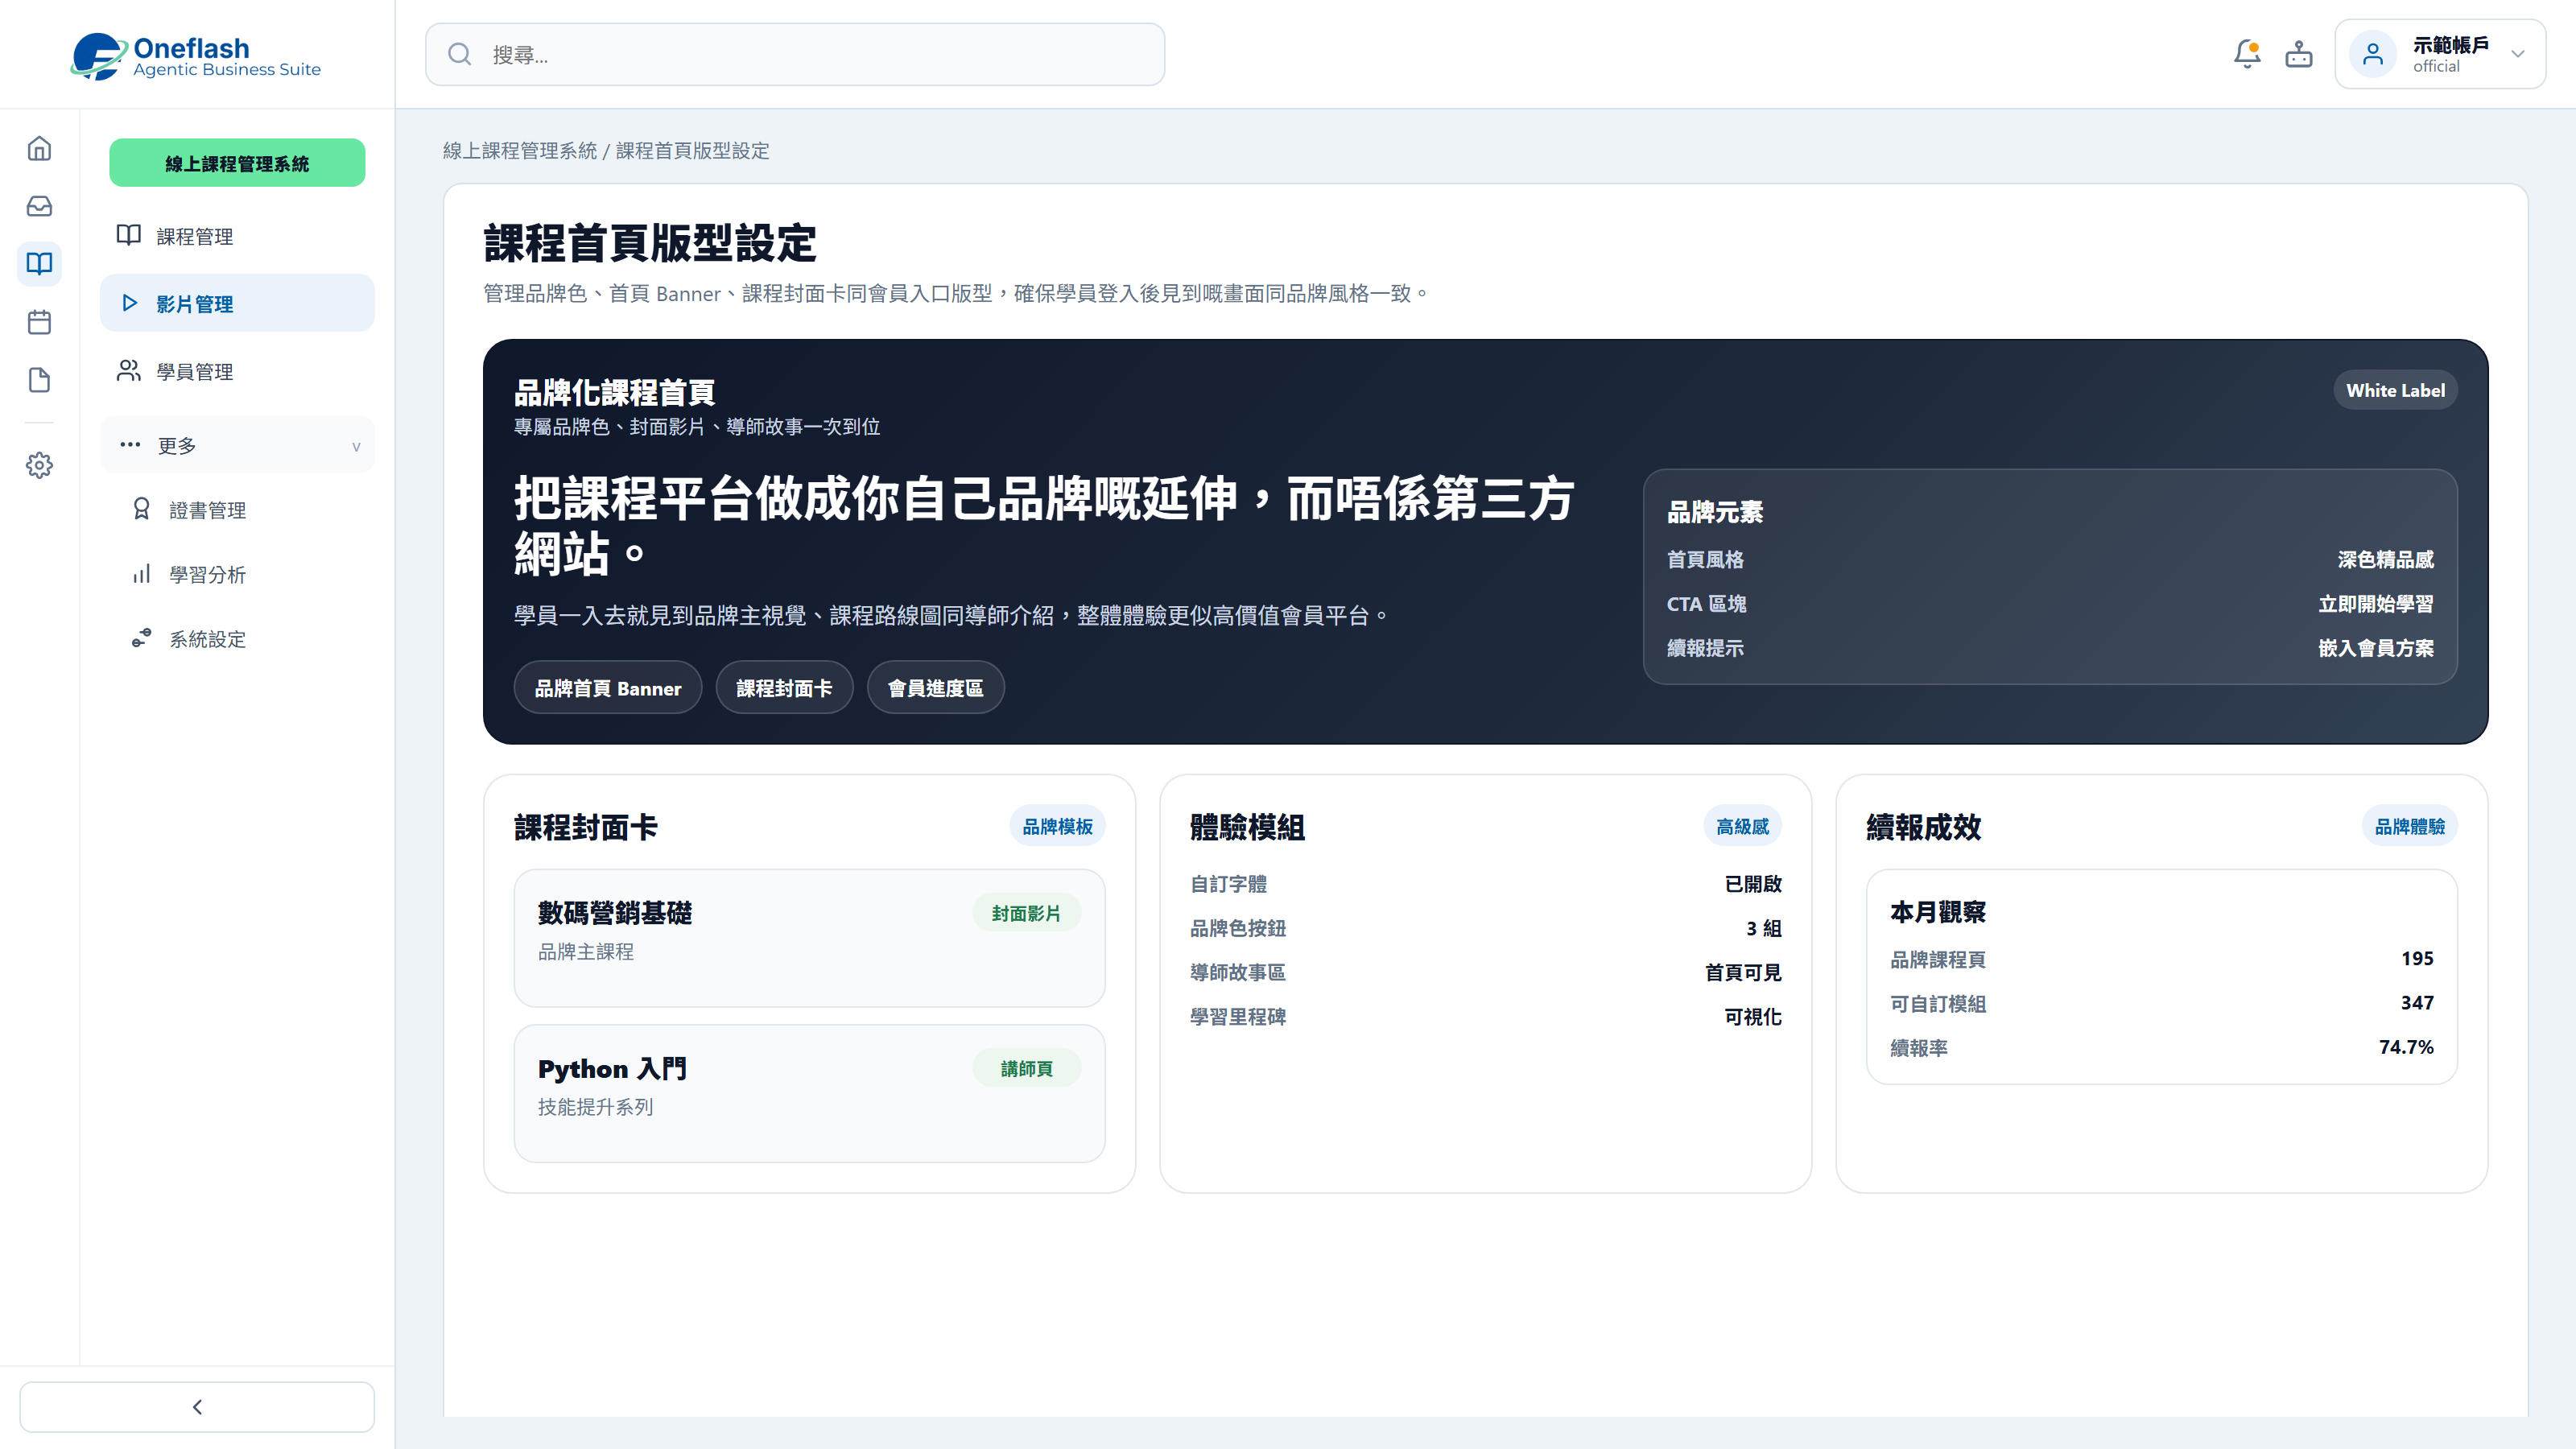Click the 線上課程管理系統 green button

click(237, 163)
